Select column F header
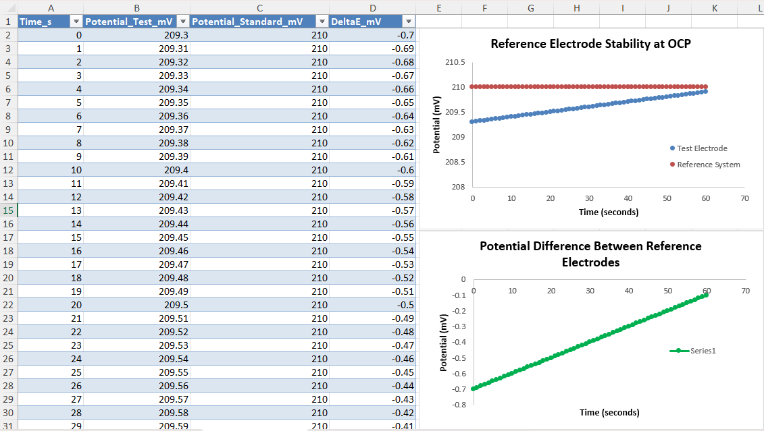 pos(485,8)
